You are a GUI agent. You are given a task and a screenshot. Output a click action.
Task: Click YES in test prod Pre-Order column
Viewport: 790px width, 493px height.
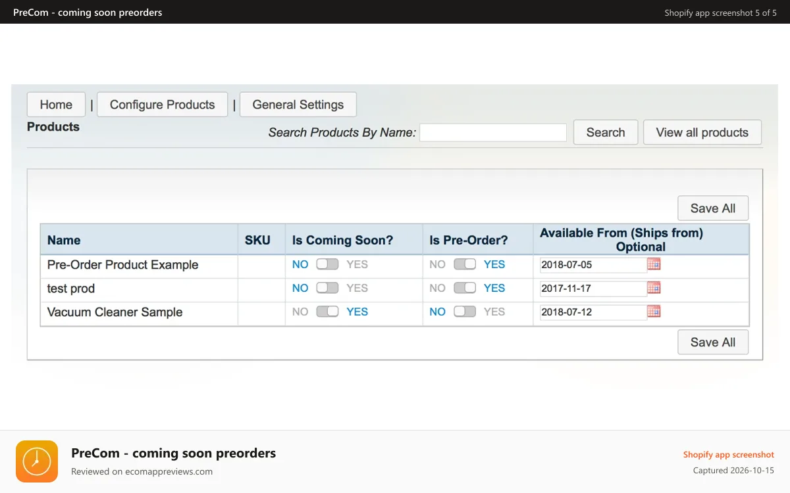[494, 288]
